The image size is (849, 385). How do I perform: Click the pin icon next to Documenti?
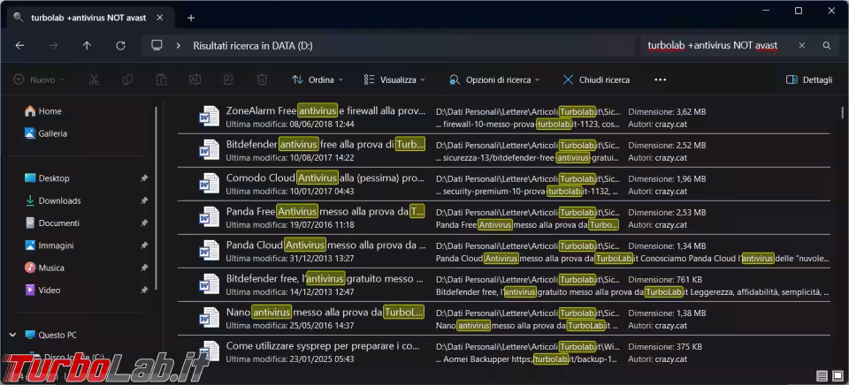[144, 223]
